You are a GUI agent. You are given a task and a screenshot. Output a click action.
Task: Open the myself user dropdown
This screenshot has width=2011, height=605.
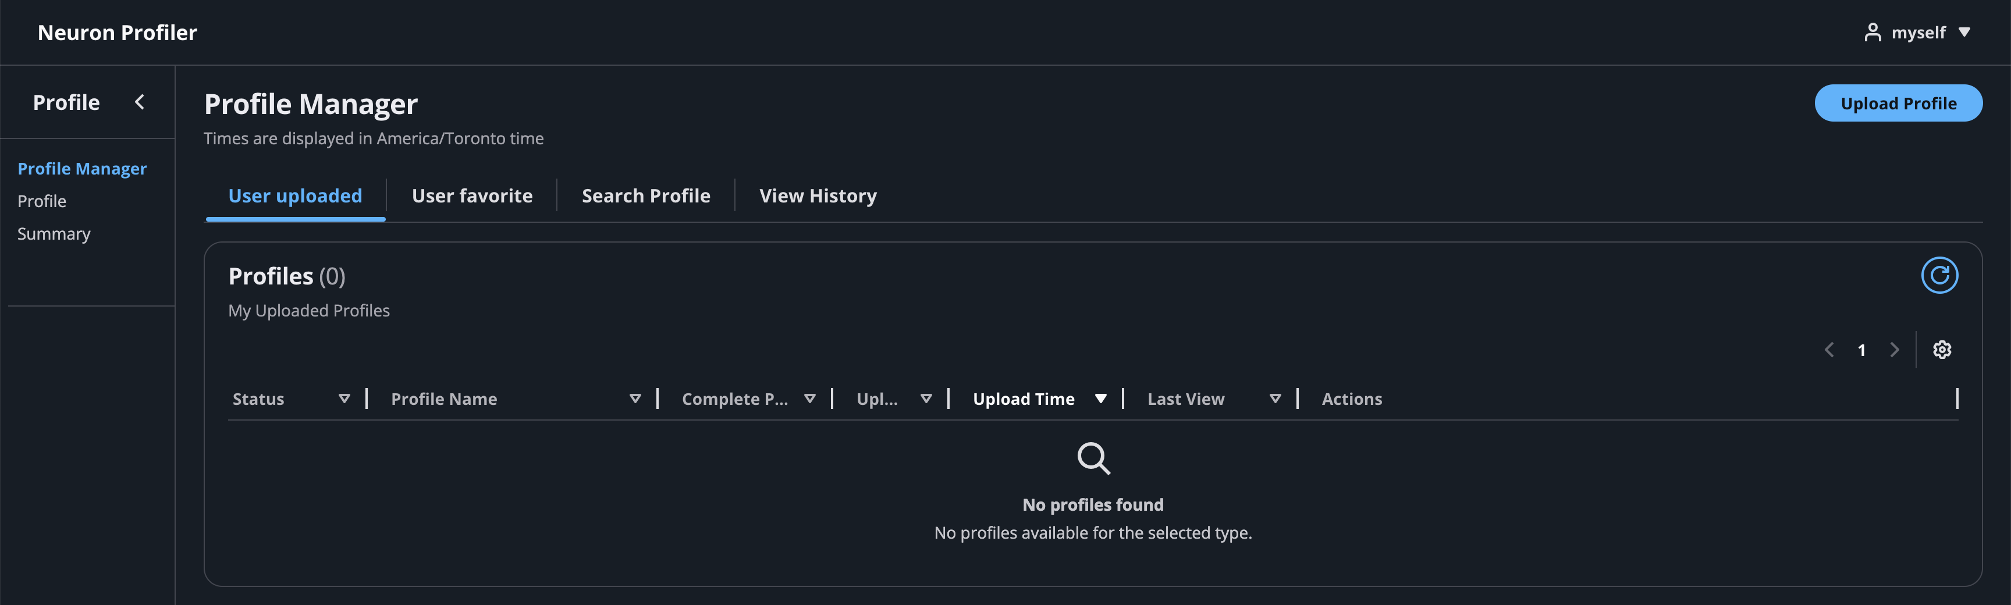click(1964, 33)
